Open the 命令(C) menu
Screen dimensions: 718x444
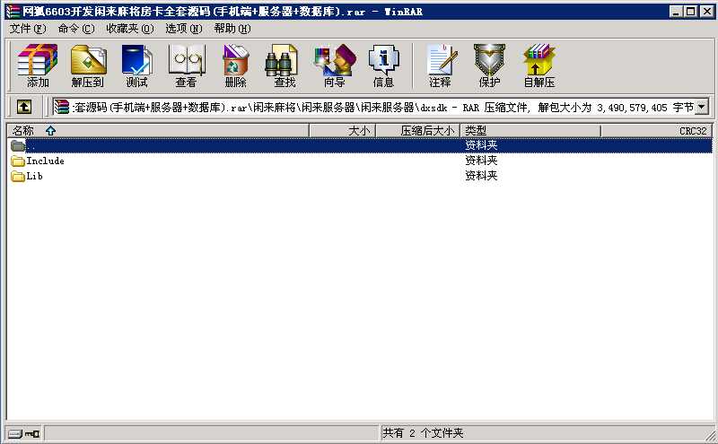coord(76,29)
